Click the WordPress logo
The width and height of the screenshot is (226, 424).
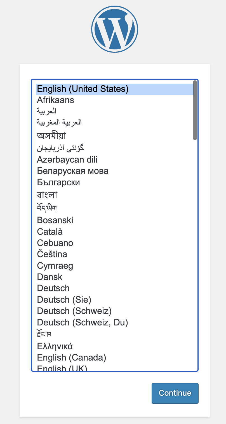[x=114, y=29]
